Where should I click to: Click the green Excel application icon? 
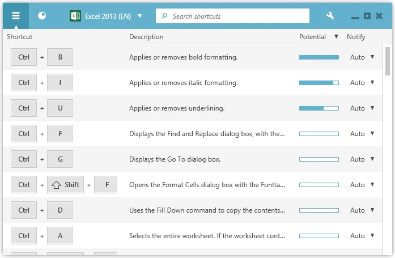point(74,16)
